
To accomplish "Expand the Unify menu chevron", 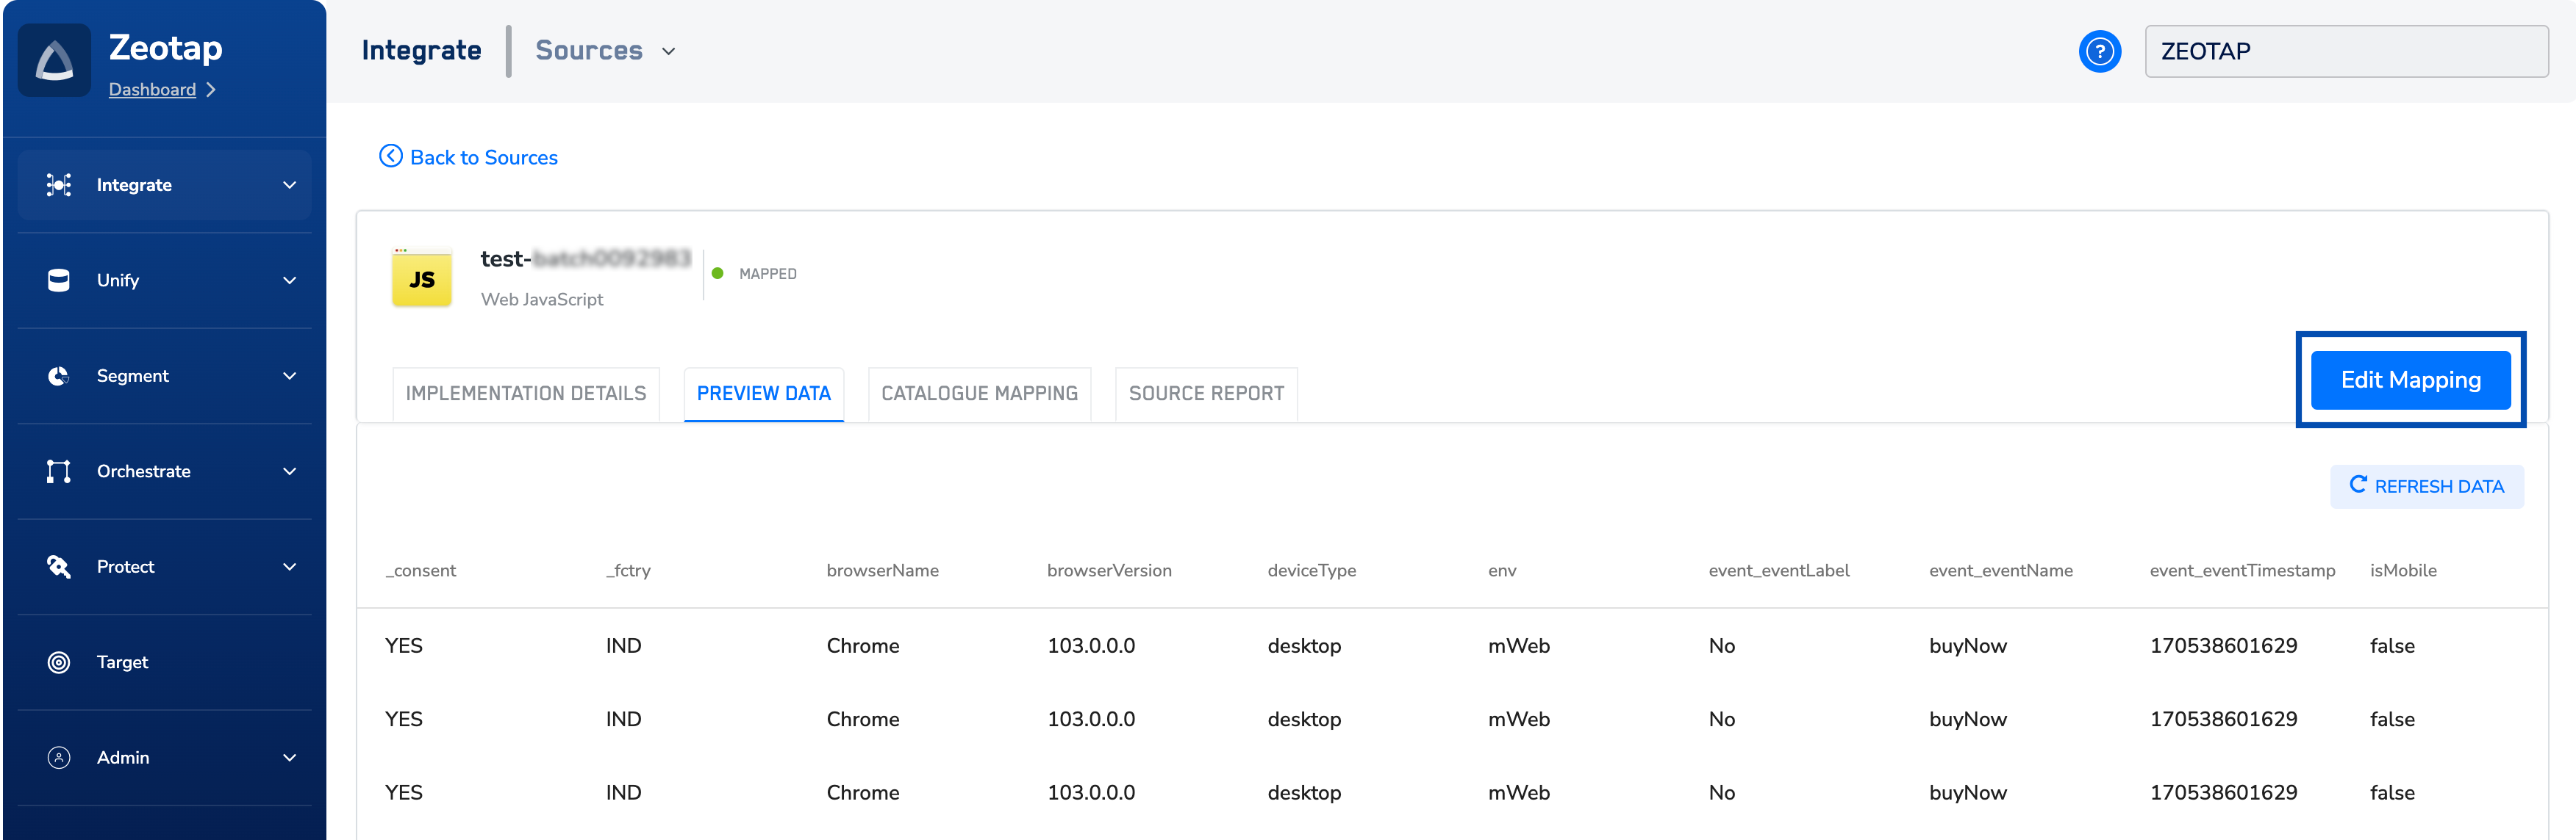I will [289, 280].
